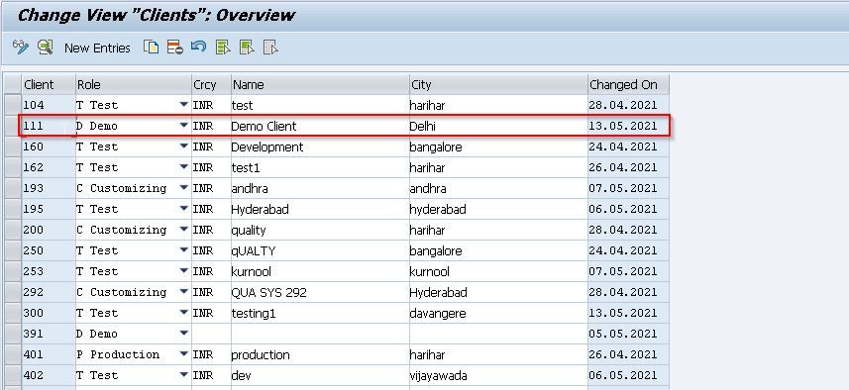Image resolution: width=849 pixels, height=390 pixels.
Task: Click the Delete entry icon
Action: coord(175,48)
